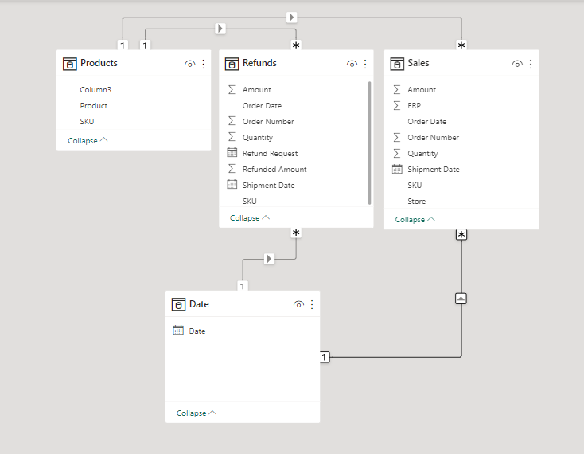Screen dimensions: 584x454
Task: Select SKU field in Products table
Action: (87, 122)
